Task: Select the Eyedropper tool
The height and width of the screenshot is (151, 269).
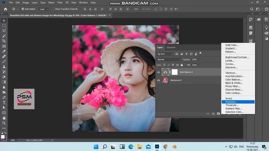Action: click(x=4, y=51)
